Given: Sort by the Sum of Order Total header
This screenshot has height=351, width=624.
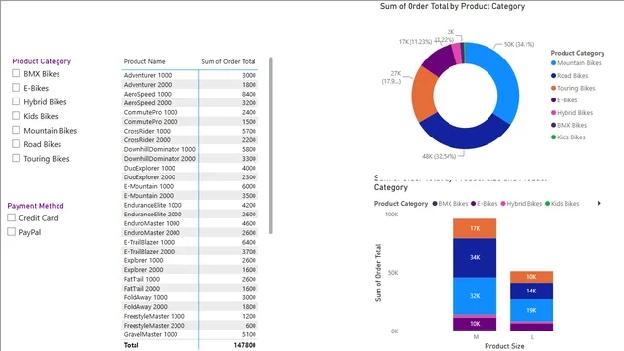Looking at the screenshot, I should point(228,61).
